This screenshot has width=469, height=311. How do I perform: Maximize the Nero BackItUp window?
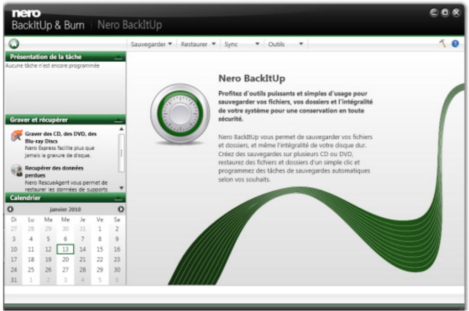(x=445, y=12)
